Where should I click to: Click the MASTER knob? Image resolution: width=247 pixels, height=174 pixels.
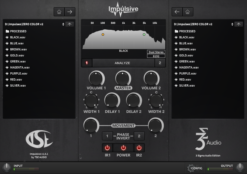pyautogui.click(x=123, y=78)
